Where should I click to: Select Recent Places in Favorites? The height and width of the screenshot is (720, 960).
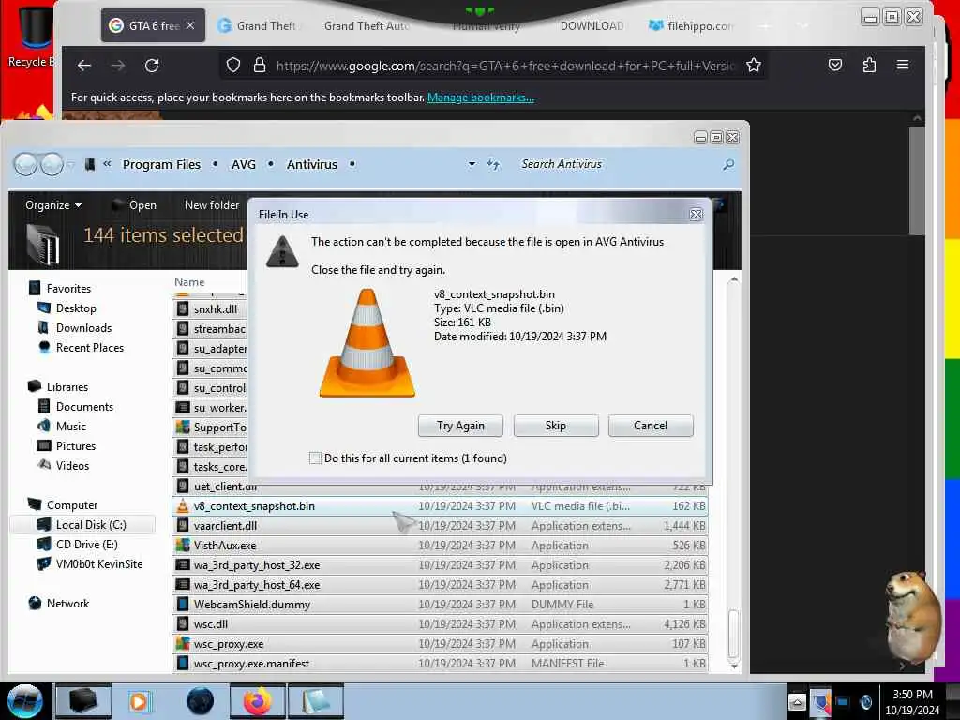(x=89, y=348)
